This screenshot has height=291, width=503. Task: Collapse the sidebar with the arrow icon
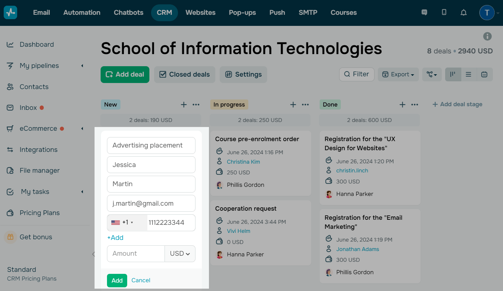tap(94, 254)
